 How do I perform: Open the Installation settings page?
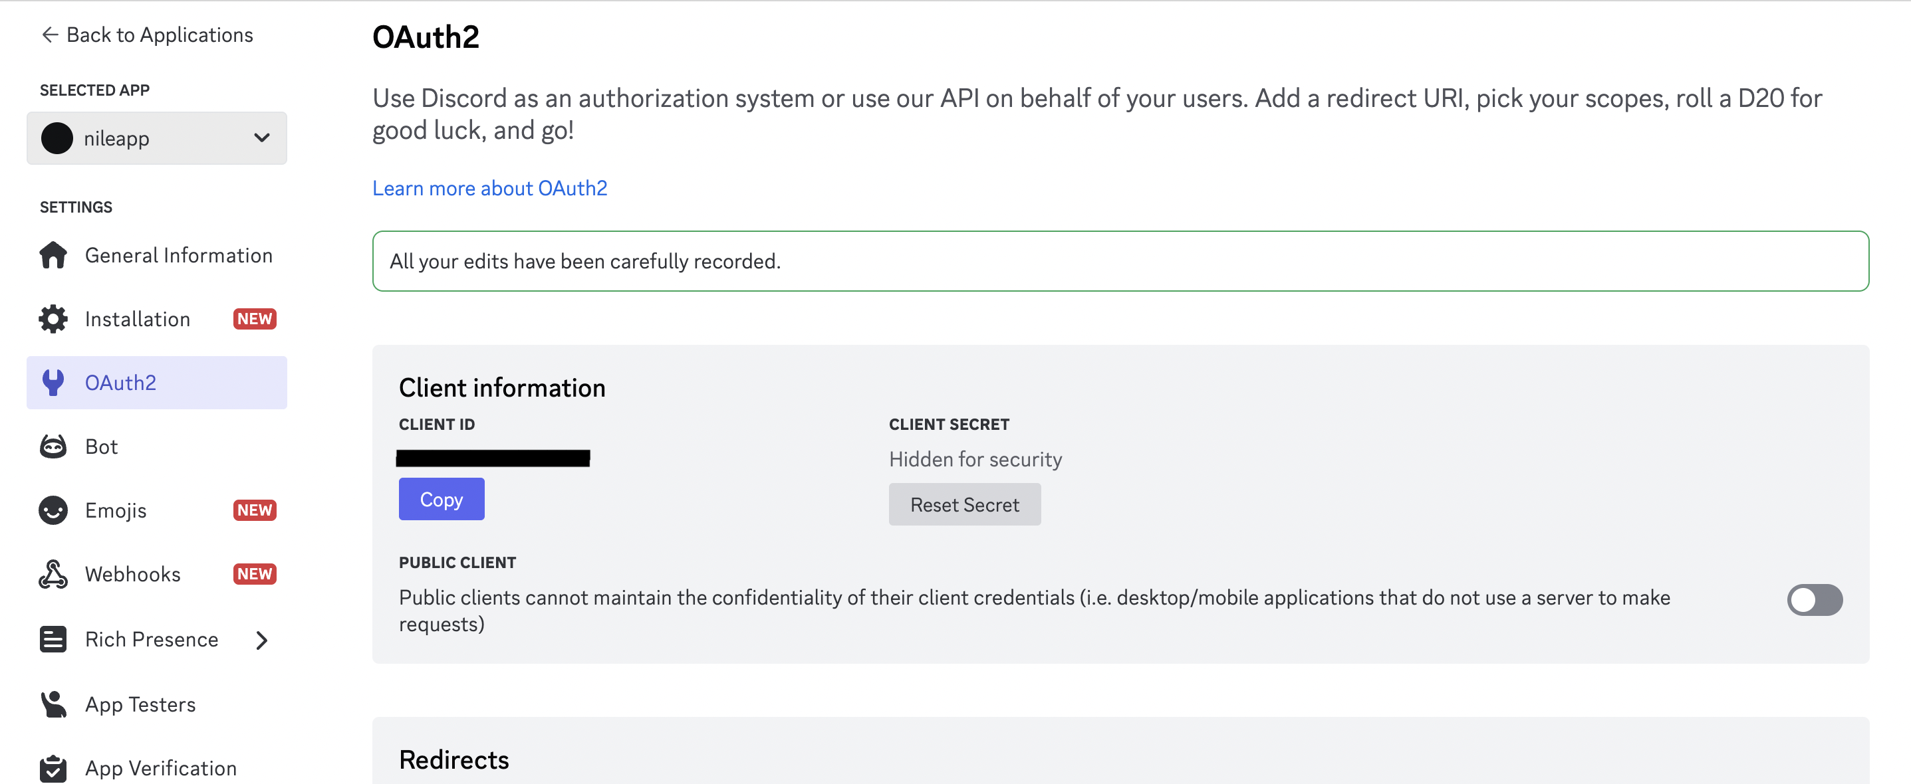coord(138,319)
